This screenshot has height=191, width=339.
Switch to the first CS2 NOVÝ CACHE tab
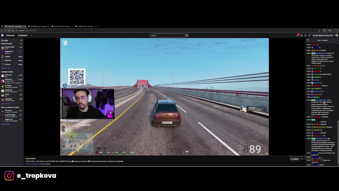pyautogui.click(x=62, y=26)
